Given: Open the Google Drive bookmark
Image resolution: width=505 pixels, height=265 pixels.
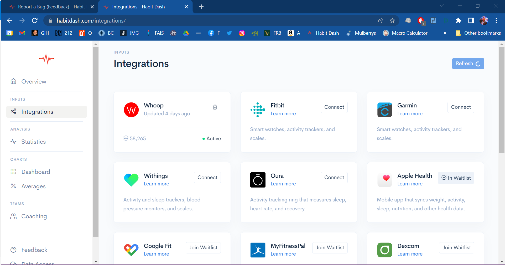Looking at the screenshot, I should [x=186, y=33].
